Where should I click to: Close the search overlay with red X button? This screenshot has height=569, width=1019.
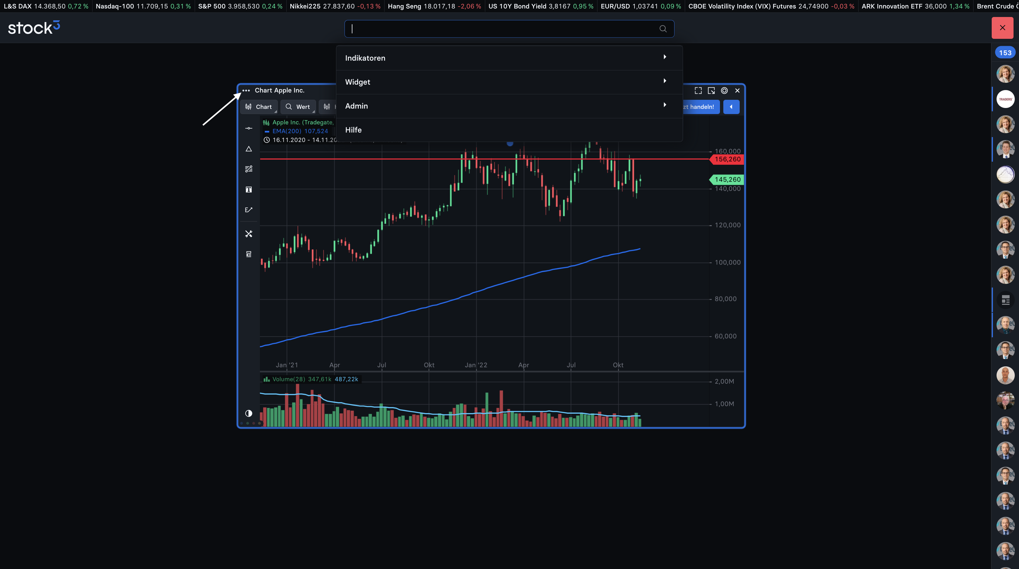[1002, 28]
